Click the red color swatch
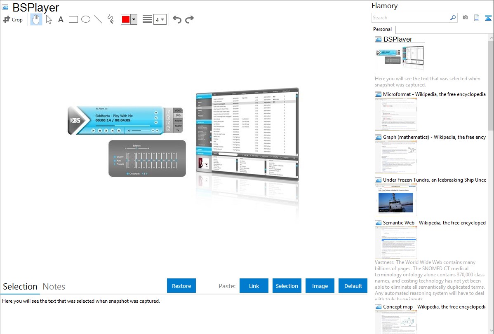Screen dimensions: 494x334 click(x=126, y=19)
